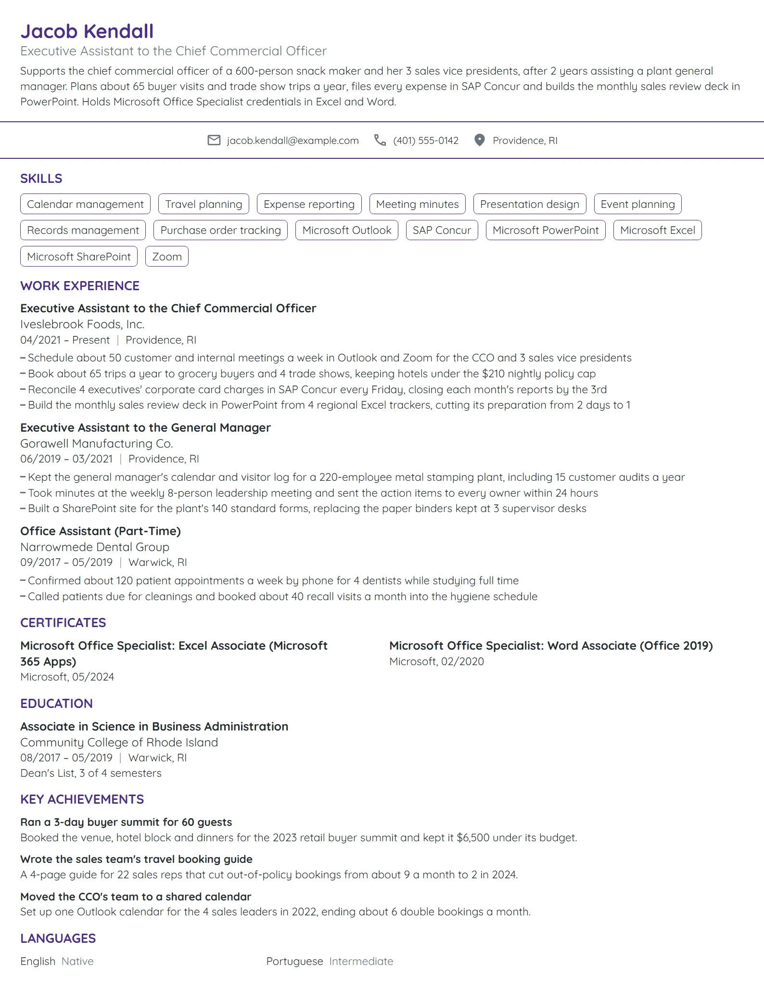Select the Records management skill tag

pyautogui.click(x=83, y=230)
